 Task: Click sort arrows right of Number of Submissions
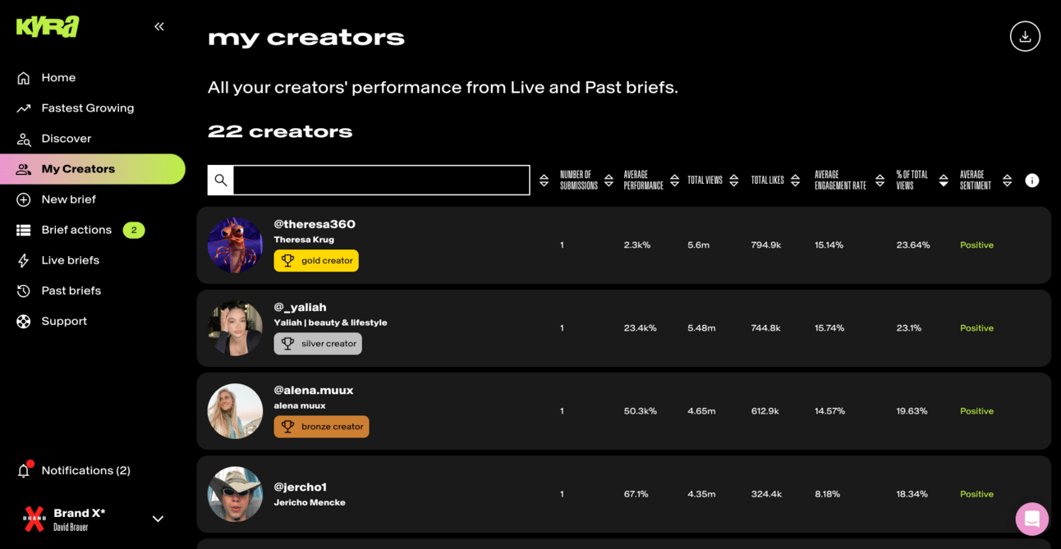[x=609, y=181]
